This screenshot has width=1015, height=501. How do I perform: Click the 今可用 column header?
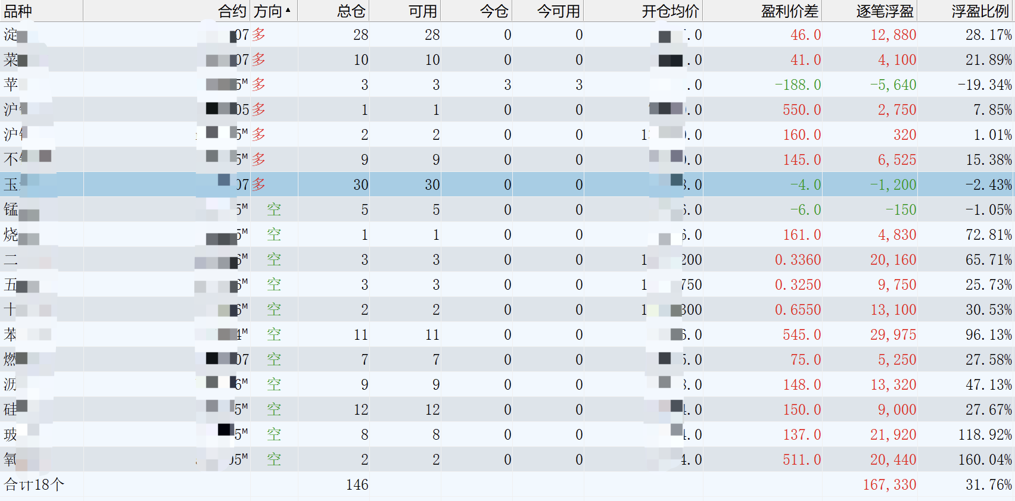[558, 11]
